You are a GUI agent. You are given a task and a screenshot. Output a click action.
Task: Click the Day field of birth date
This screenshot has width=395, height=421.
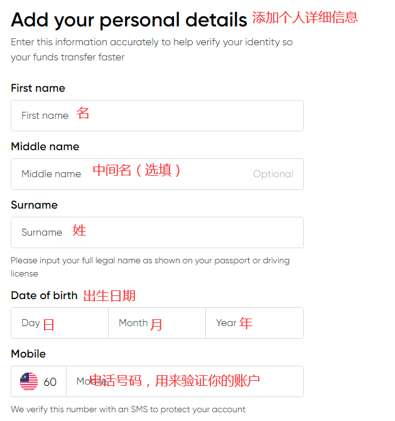coord(60,323)
